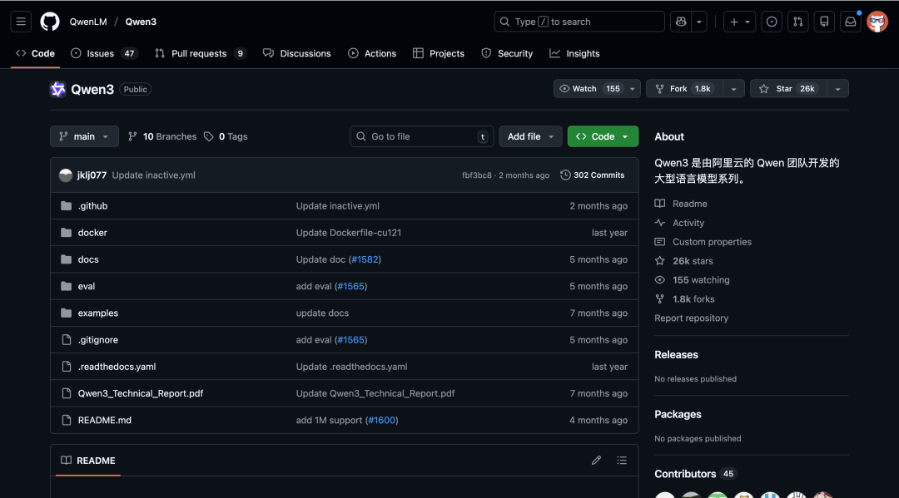This screenshot has width=899, height=498.
Task: Open GitHub notifications inbox
Action: (850, 21)
